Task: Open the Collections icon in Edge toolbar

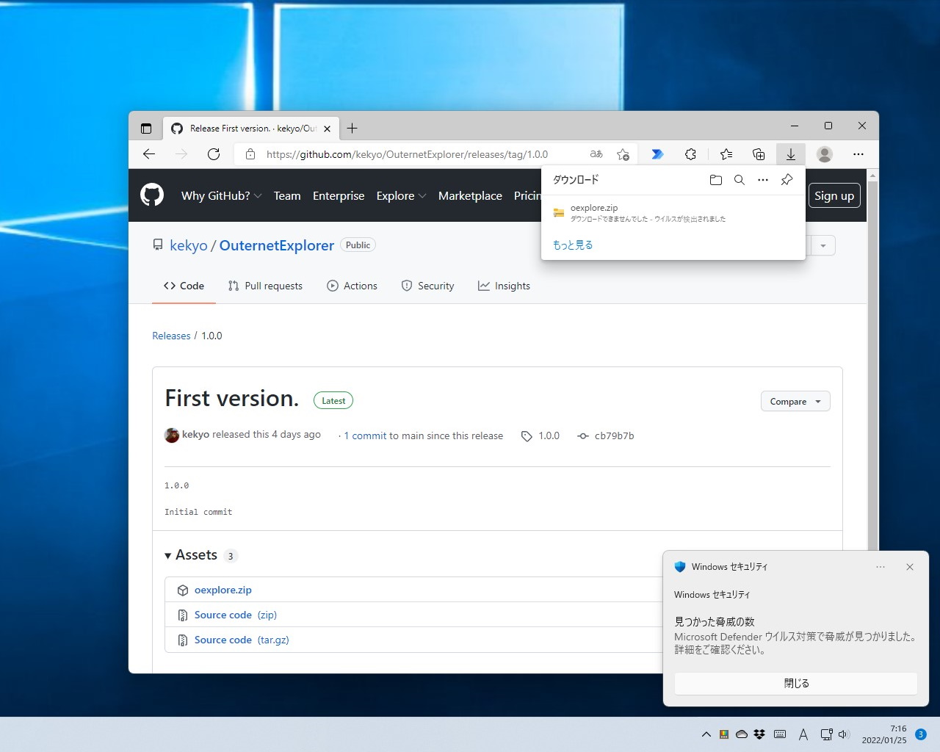Action: [759, 154]
